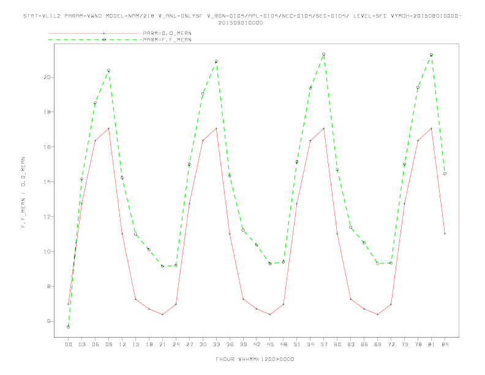
Task: Click x-axis tick label 09
Action: pyautogui.click(x=108, y=344)
